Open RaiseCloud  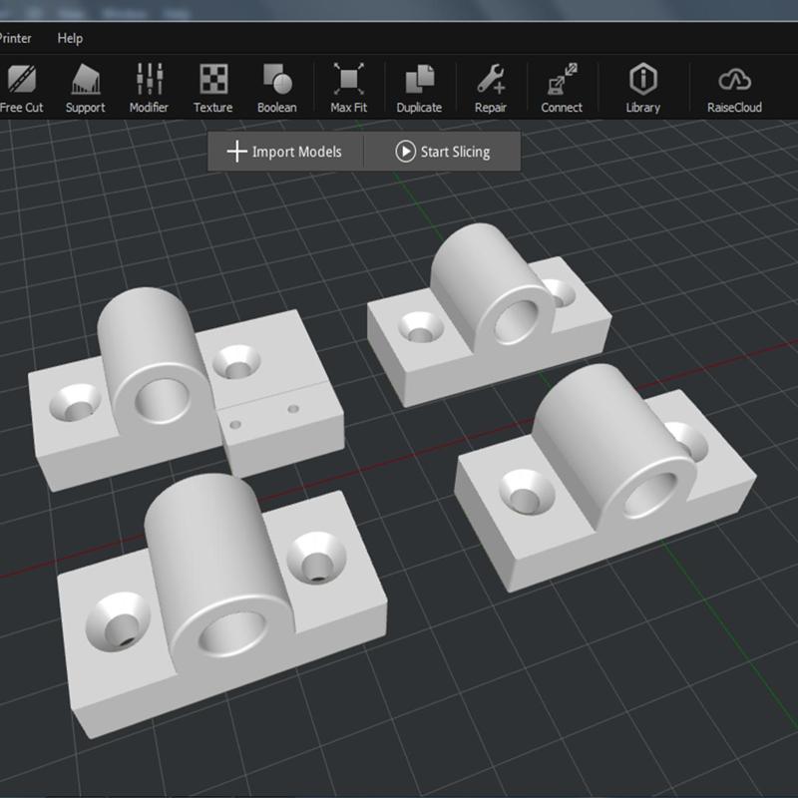tap(734, 88)
